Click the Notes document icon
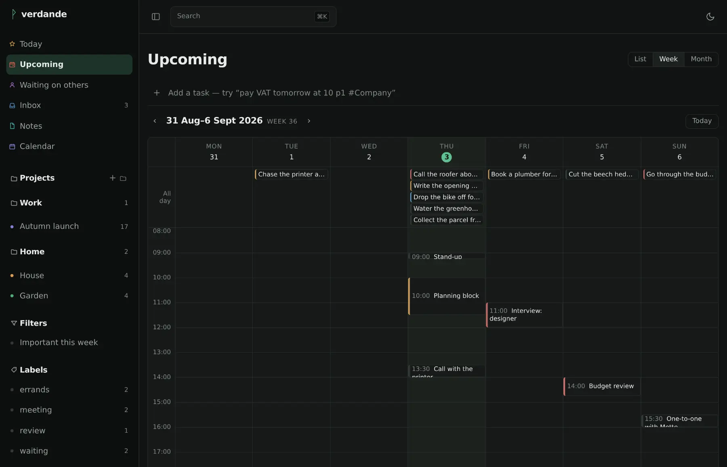Screen dimensions: 727x467 [12, 126]
